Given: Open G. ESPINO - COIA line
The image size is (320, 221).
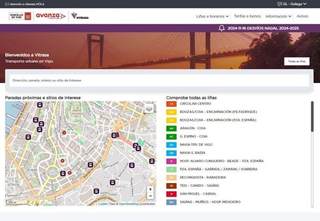Looking at the screenshot, I should click(x=193, y=136).
